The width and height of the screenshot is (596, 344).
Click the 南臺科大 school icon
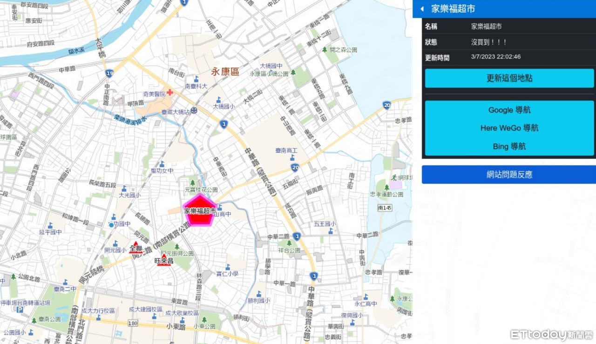pos(196,79)
